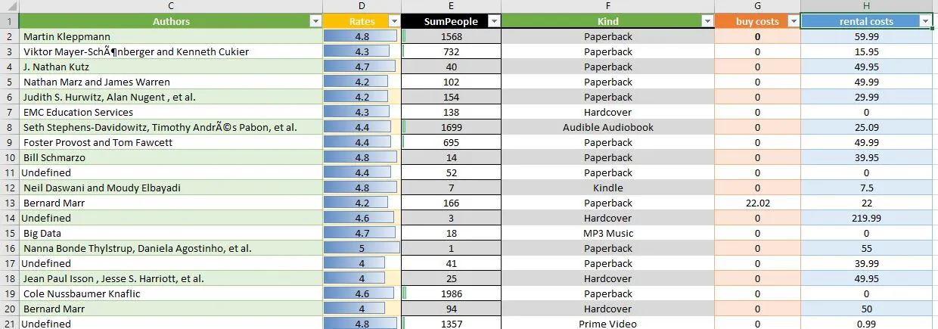
Task: Select the 22.02 buy costs cell
Action: [757, 203]
